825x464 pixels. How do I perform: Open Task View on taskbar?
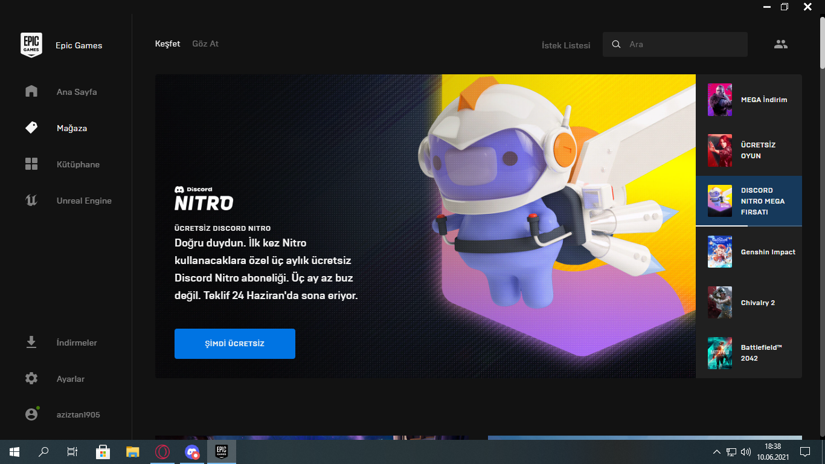click(72, 451)
